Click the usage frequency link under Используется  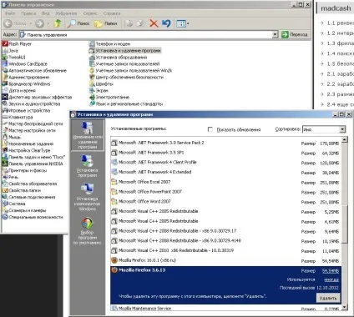coord(331,279)
